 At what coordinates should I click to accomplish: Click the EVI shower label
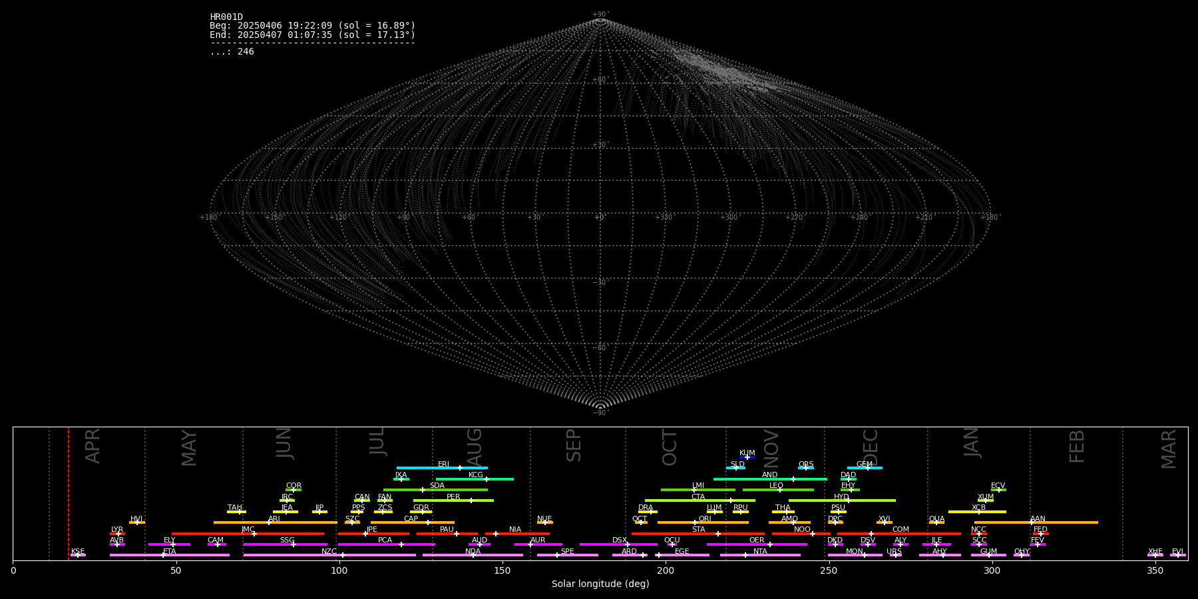1177,552
